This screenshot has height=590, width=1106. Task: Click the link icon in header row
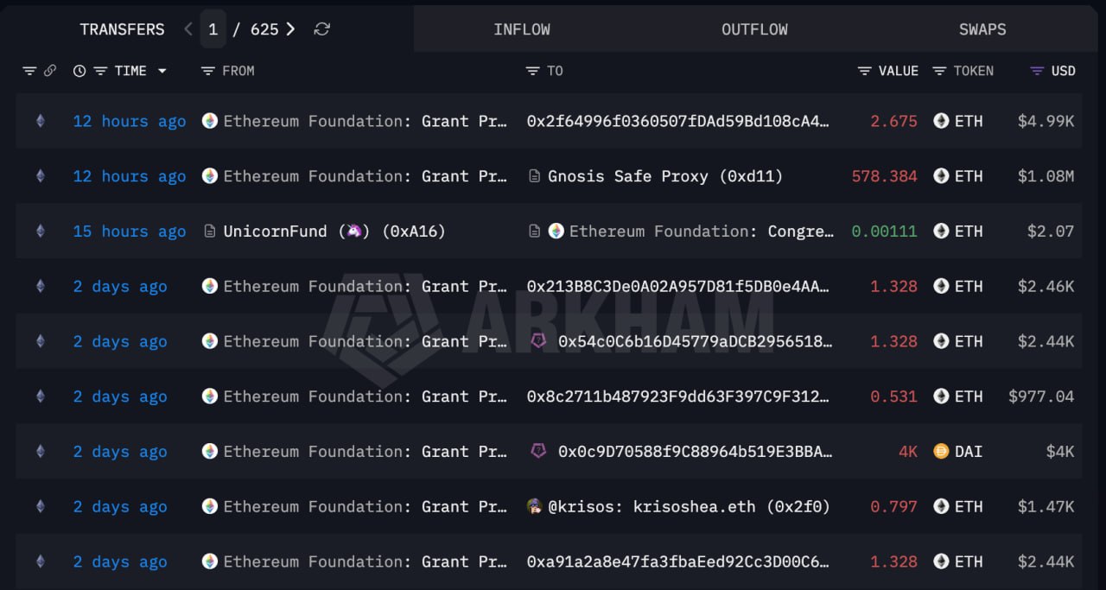[50, 71]
